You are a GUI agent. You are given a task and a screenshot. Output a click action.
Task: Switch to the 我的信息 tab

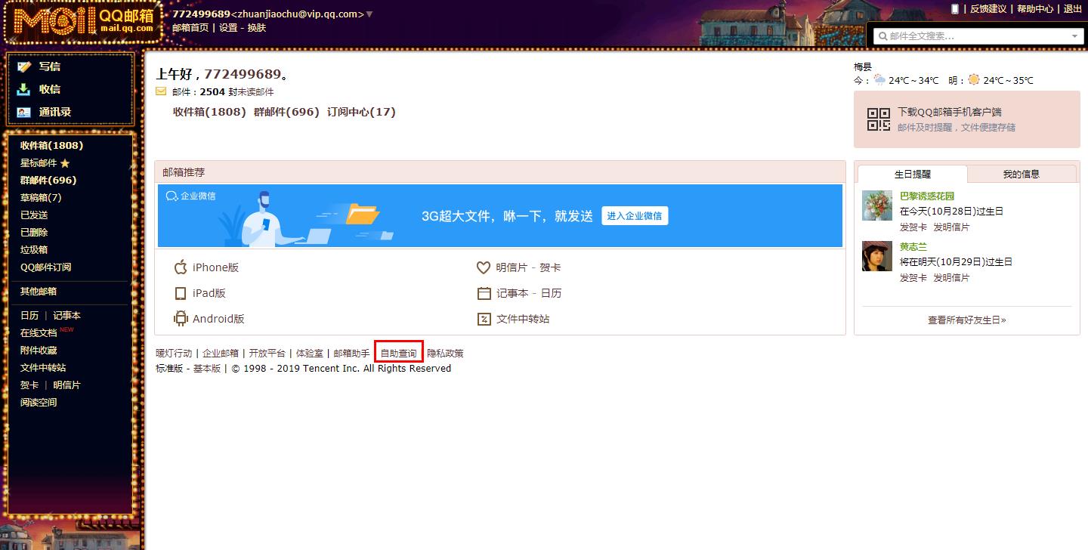(1022, 174)
